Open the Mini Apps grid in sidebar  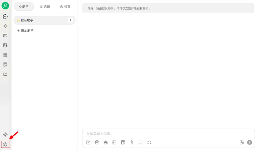coord(5,55)
